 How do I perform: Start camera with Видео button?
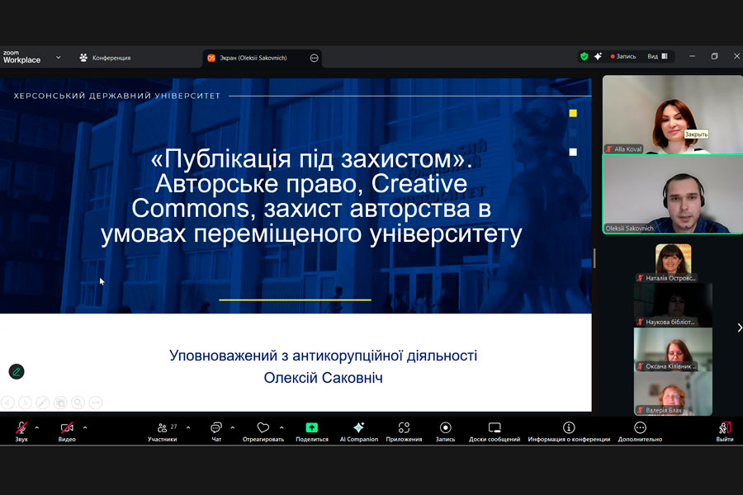point(67,431)
